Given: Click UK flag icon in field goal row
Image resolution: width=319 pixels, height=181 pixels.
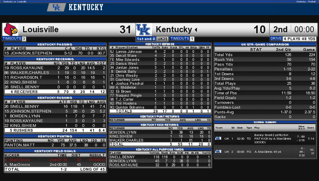Looking at the screenshot, I should coord(218,152).
